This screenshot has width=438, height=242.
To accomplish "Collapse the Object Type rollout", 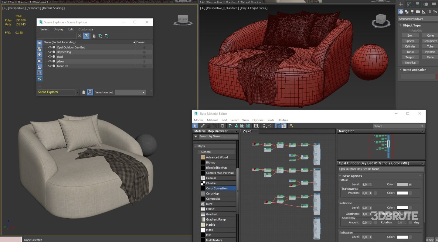I will 411,25.
